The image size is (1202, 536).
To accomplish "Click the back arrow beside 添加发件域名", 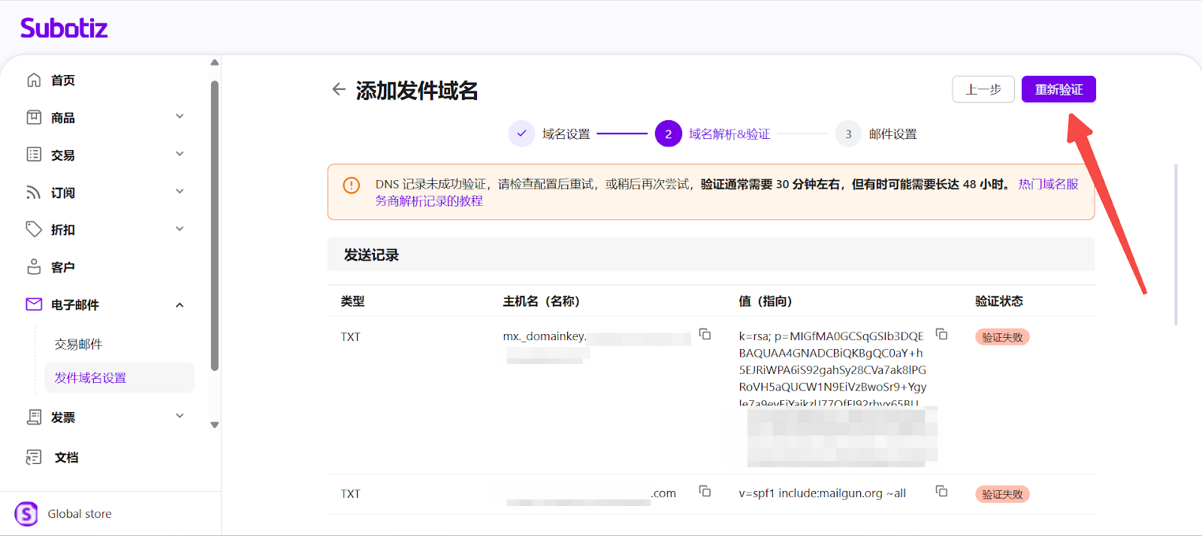I will tap(339, 90).
